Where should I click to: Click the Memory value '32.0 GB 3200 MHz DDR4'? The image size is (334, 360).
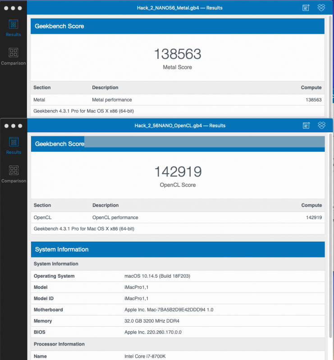(x=152, y=321)
